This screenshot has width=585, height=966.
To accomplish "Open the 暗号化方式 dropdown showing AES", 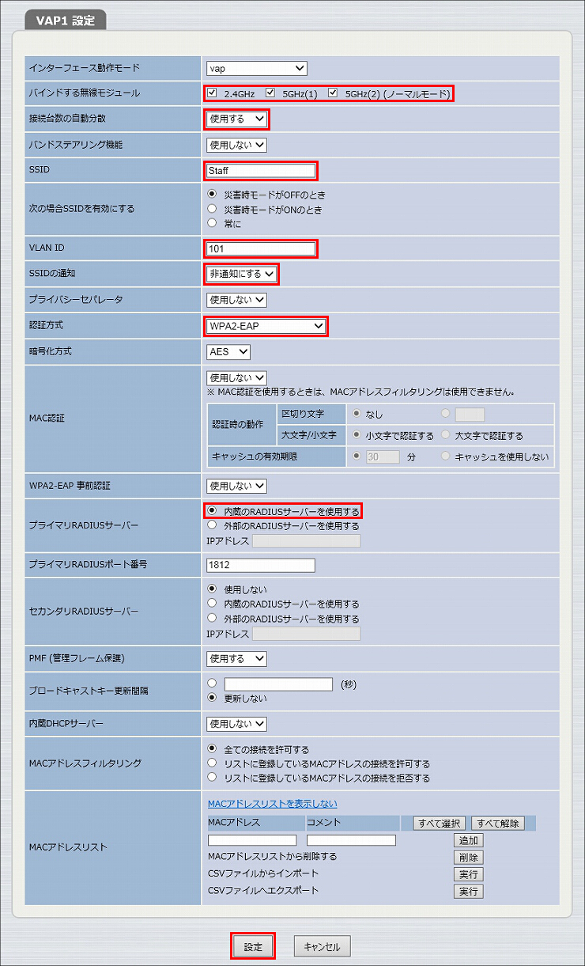I will (228, 351).
